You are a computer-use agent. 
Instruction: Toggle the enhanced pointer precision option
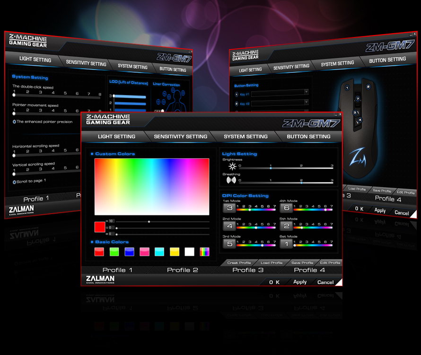pyautogui.click(x=15, y=121)
